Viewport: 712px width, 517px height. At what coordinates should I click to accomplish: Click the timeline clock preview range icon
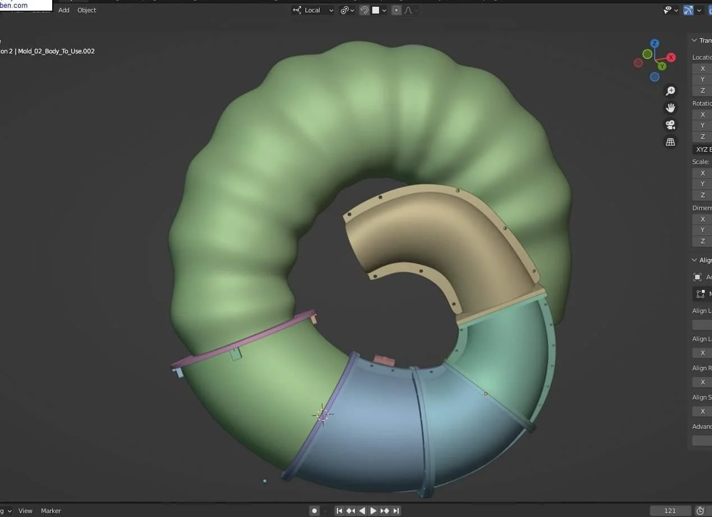click(700, 511)
